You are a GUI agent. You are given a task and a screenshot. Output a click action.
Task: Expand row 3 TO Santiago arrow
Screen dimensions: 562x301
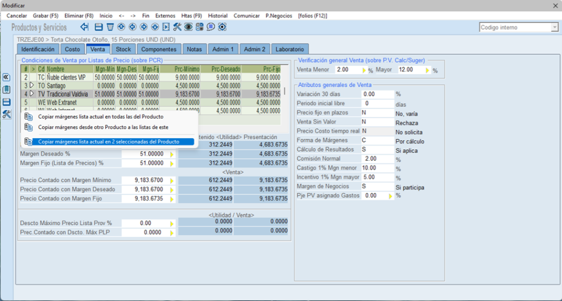[32, 86]
